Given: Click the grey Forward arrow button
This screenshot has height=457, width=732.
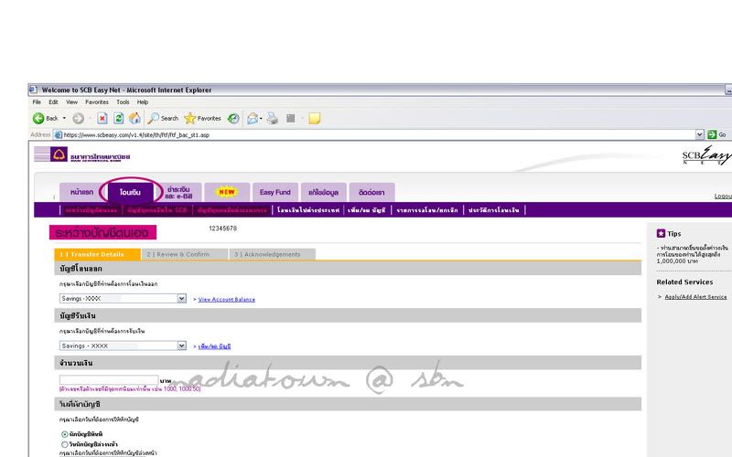Looking at the screenshot, I should coord(78,119).
